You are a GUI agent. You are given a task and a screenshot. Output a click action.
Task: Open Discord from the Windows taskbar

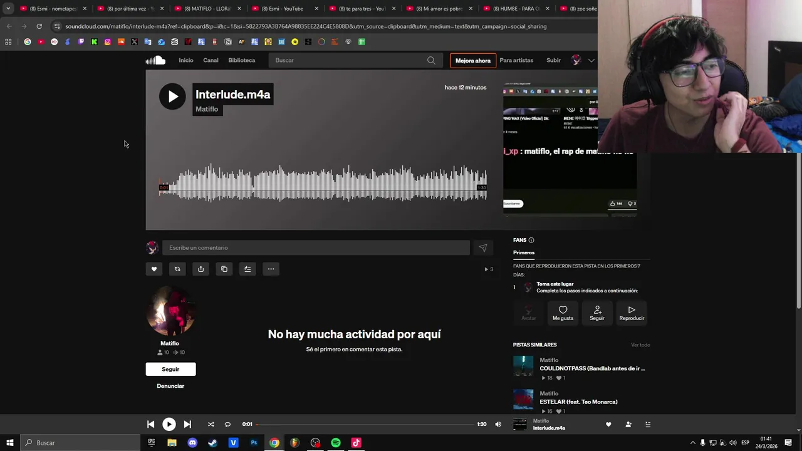pyautogui.click(x=192, y=443)
